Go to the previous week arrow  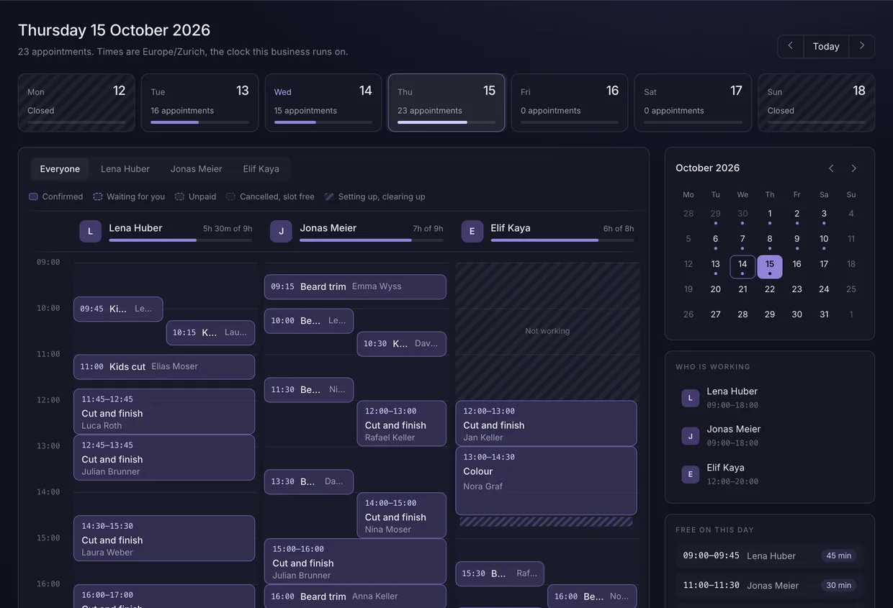[x=790, y=46]
